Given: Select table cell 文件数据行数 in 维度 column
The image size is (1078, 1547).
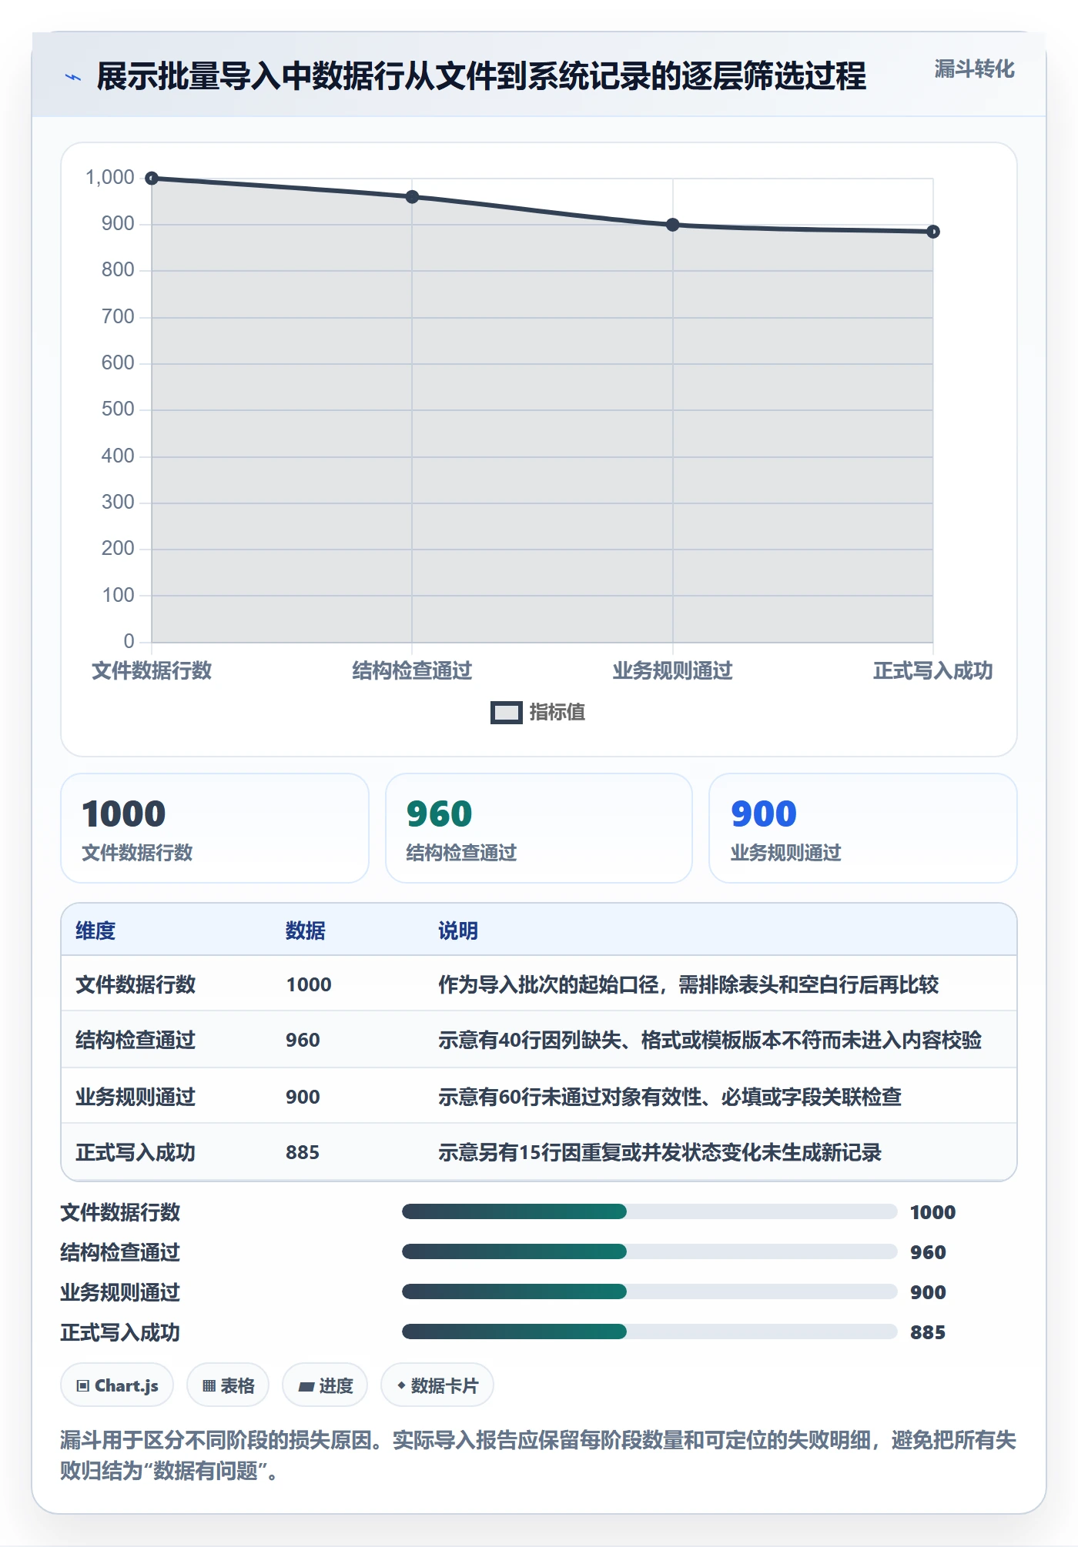Looking at the screenshot, I should coord(136,984).
